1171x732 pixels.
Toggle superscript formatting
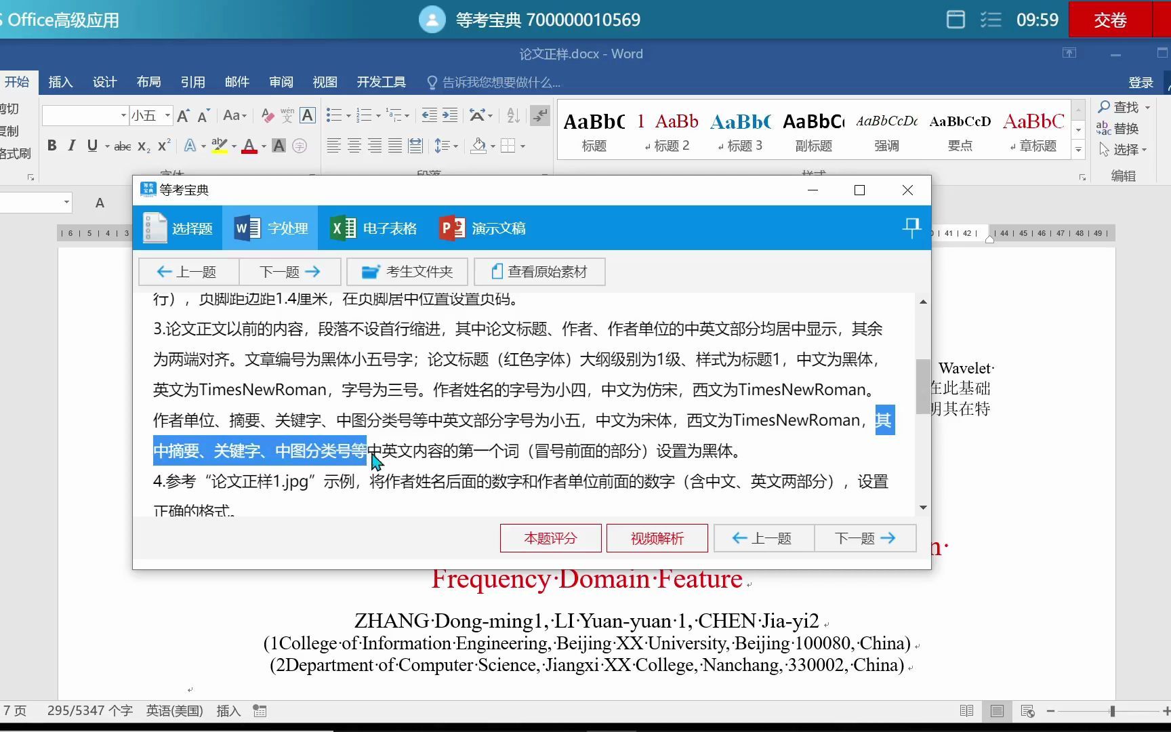point(163,146)
